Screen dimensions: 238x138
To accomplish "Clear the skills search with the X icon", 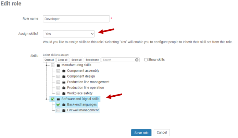I will click(137, 60).
